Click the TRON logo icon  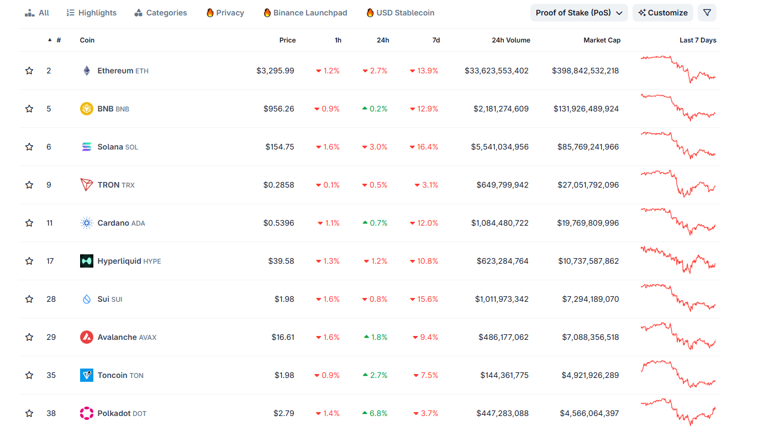[x=87, y=185]
